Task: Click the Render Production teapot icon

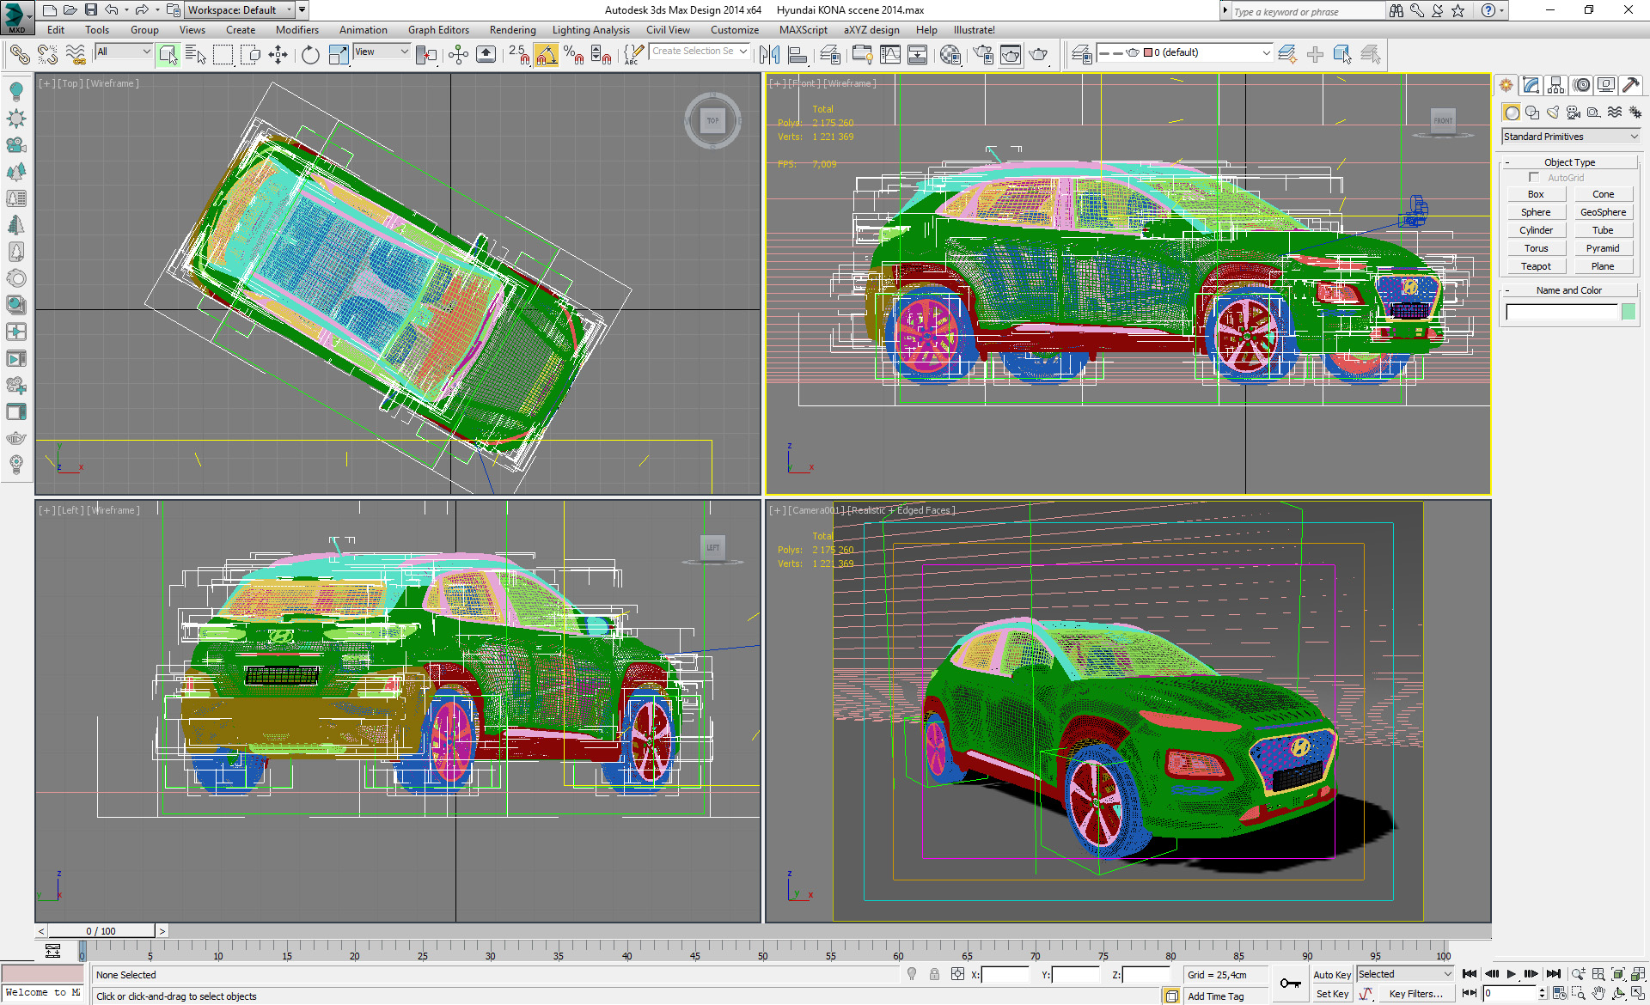Action: [x=1039, y=55]
